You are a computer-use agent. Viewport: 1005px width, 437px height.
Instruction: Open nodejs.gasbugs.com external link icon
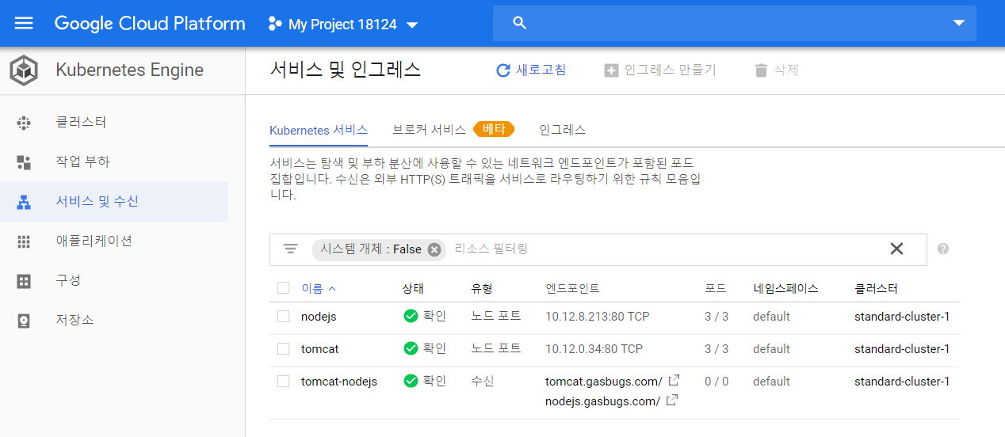(671, 400)
